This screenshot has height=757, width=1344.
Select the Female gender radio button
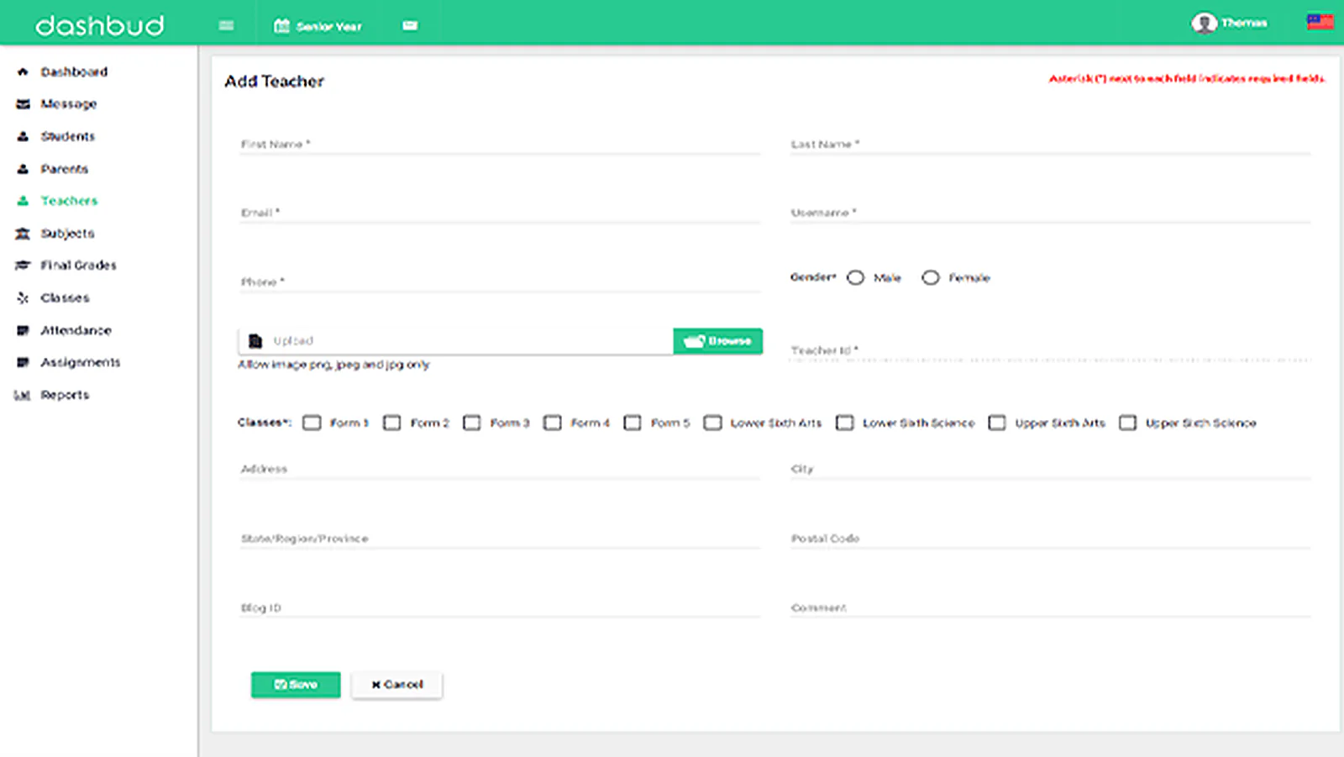pyautogui.click(x=930, y=277)
